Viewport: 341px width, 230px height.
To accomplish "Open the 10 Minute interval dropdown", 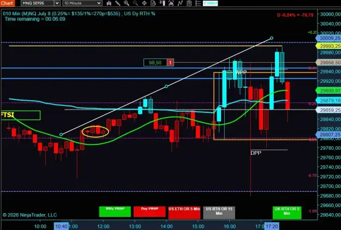I will (x=82, y=3).
